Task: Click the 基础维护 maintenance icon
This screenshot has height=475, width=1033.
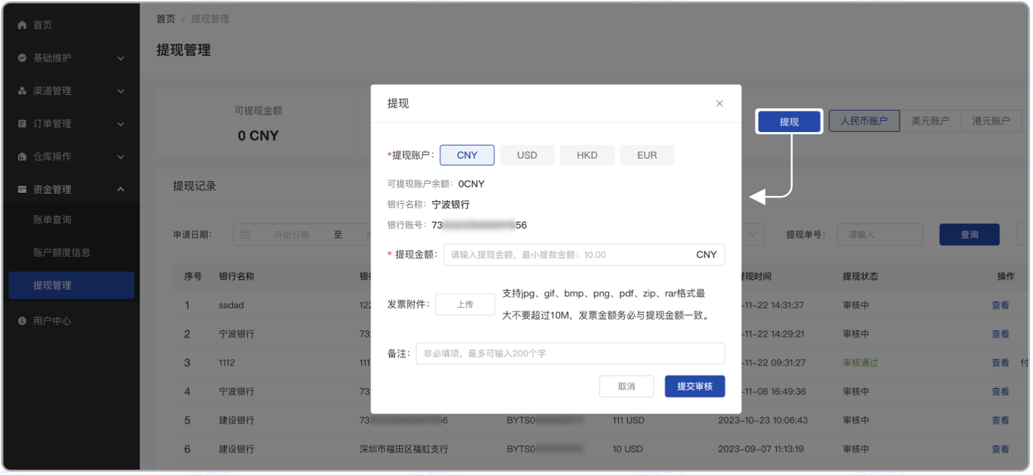Action: 22,58
